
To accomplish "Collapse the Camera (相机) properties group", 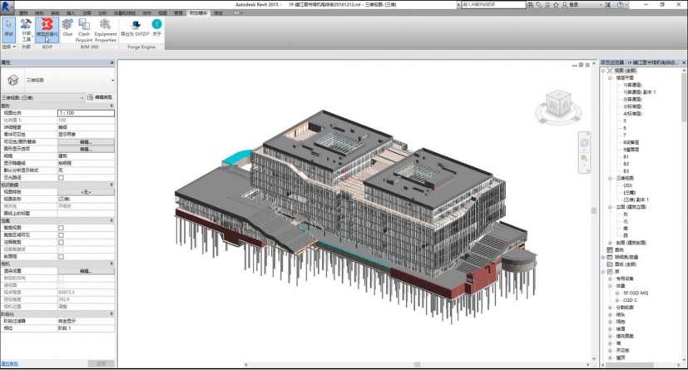I will (111, 264).
